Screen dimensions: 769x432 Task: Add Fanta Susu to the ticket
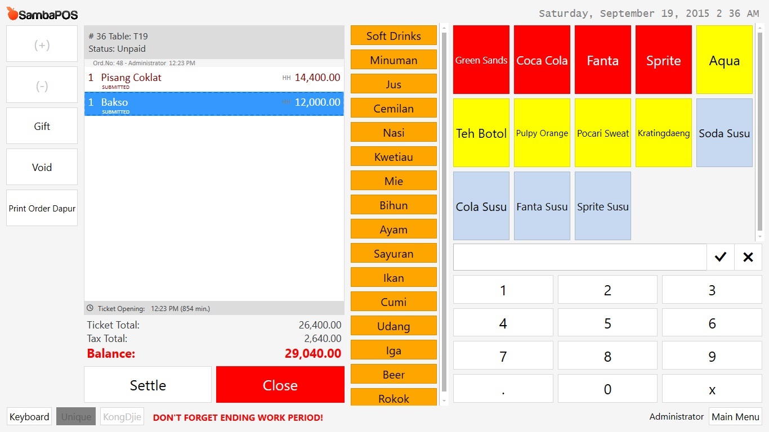point(542,206)
